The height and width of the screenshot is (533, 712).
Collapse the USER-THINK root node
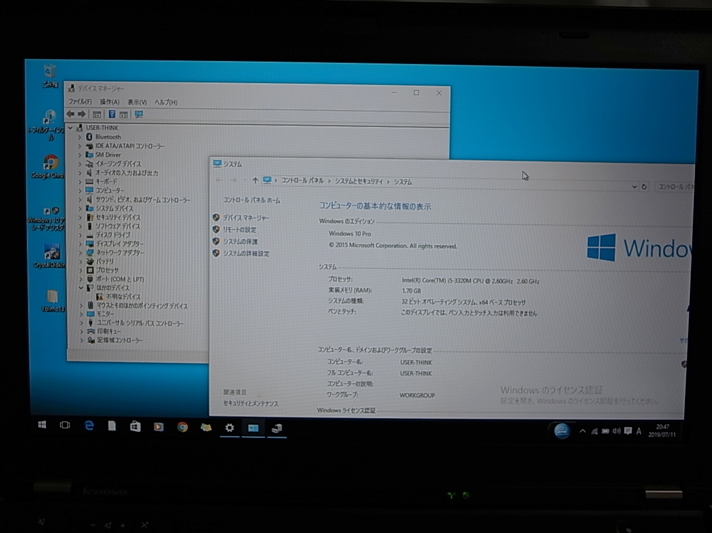coord(71,128)
